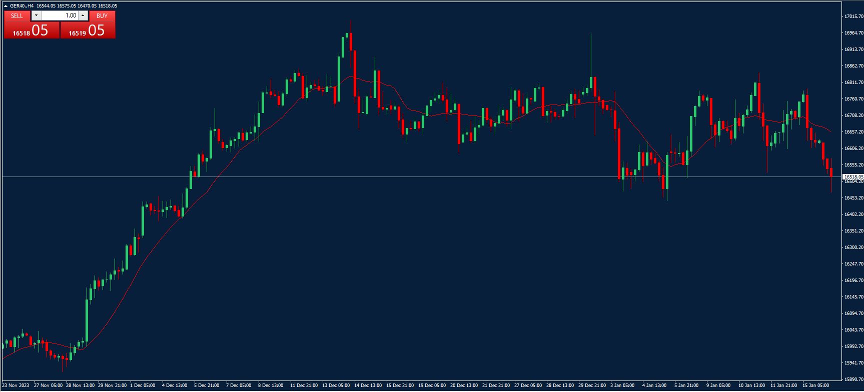
Task: Click the 13 Dec 05:00 time label
Action: [x=336, y=385]
